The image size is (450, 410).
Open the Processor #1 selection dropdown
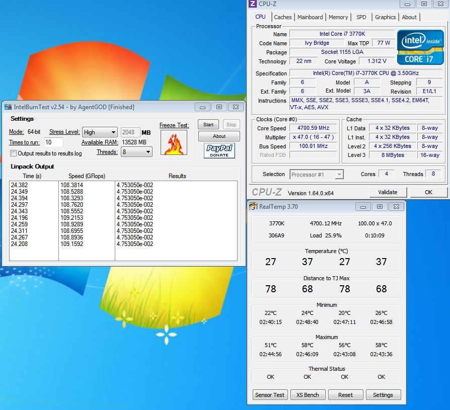(x=317, y=175)
